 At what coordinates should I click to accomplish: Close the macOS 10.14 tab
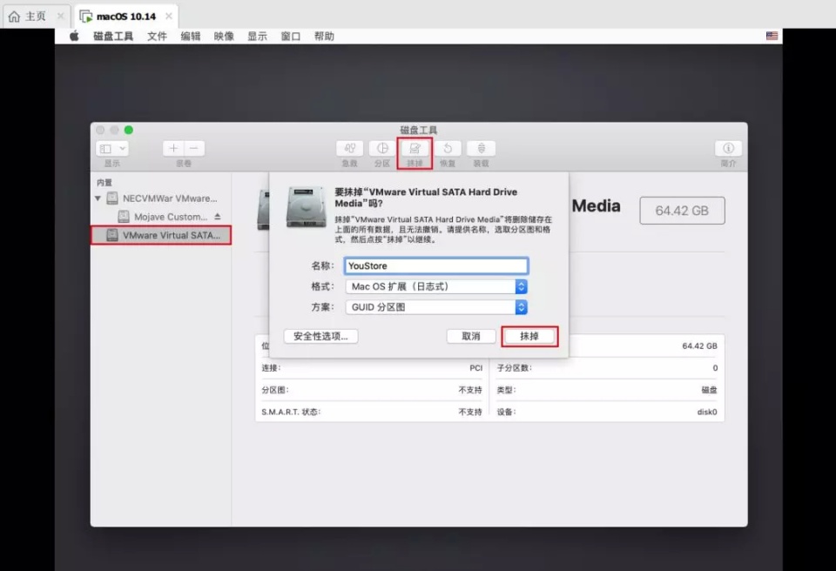(x=168, y=16)
